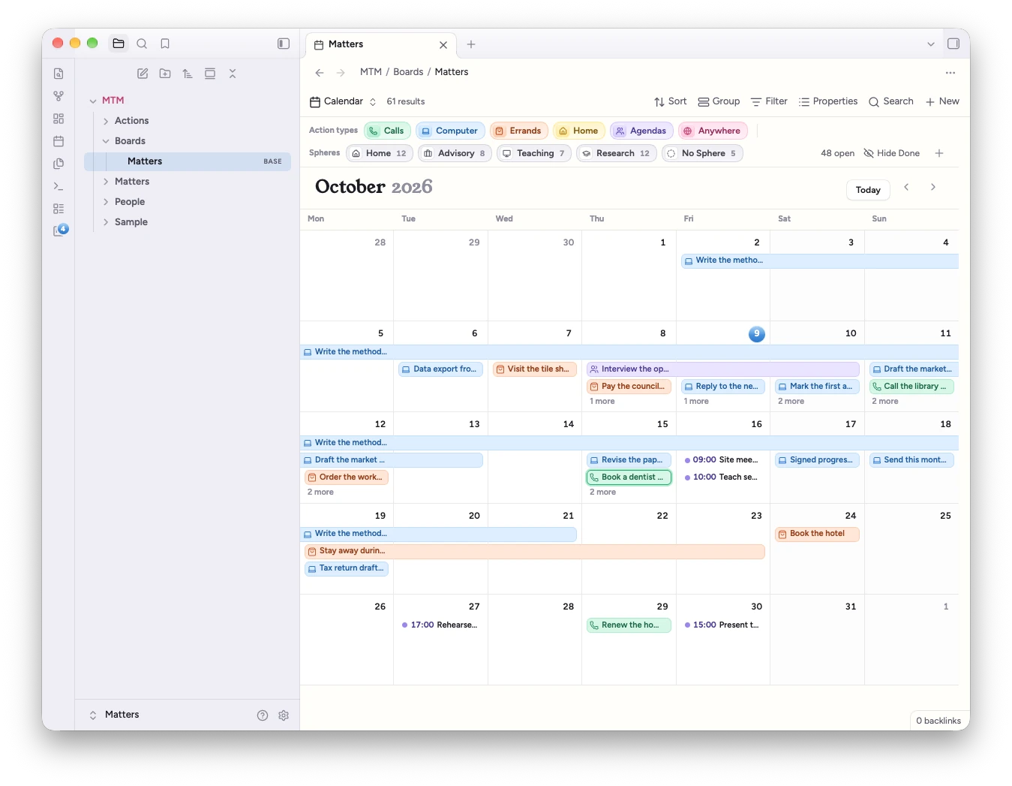Open the templates copy icon in the ribbon
1012x786 pixels.
[x=59, y=164]
